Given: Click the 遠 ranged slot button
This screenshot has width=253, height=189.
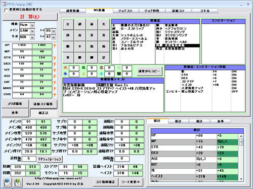Looking at the screenshot, I should [92, 24].
